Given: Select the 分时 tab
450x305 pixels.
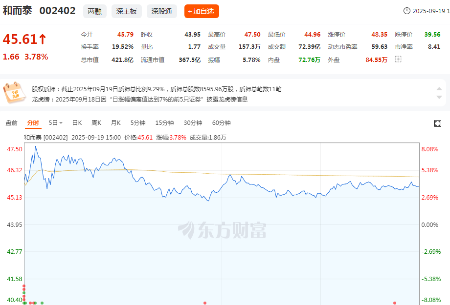Looking at the screenshot, I should click(x=33, y=123).
